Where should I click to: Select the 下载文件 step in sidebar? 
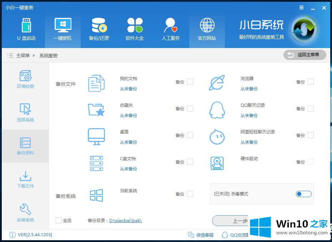click(25, 179)
